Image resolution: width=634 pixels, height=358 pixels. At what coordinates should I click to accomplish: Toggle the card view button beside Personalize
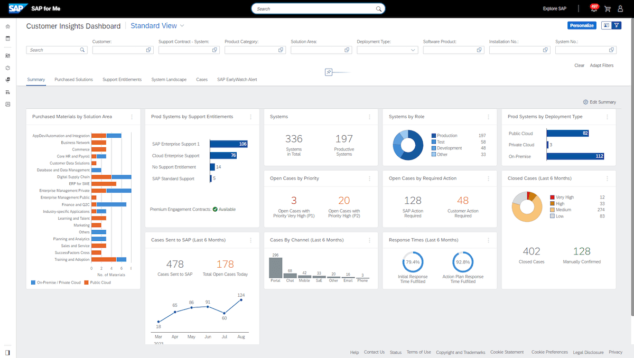click(607, 25)
